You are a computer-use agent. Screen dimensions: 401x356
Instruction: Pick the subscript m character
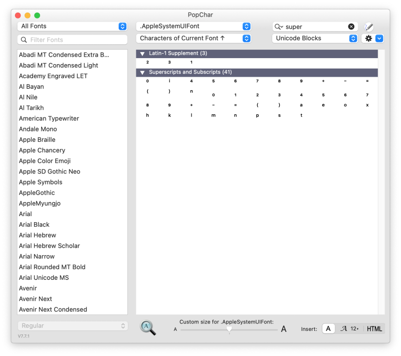(x=214, y=115)
